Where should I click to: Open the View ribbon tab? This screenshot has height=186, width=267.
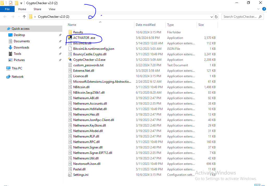point(52,9)
